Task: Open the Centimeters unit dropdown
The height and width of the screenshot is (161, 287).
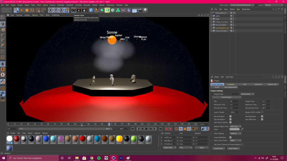Action: tap(247, 94)
